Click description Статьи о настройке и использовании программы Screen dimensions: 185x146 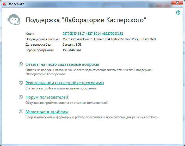pos(61,88)
